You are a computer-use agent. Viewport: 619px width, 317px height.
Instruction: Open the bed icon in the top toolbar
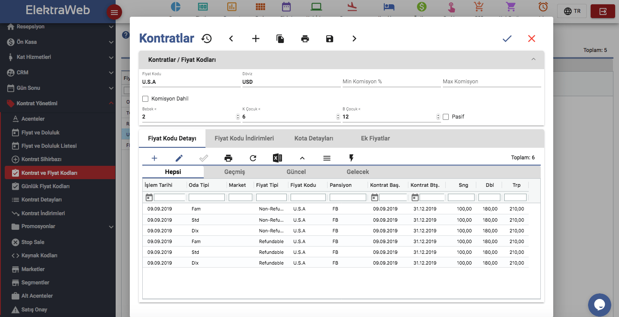click(x=389, y=7)
